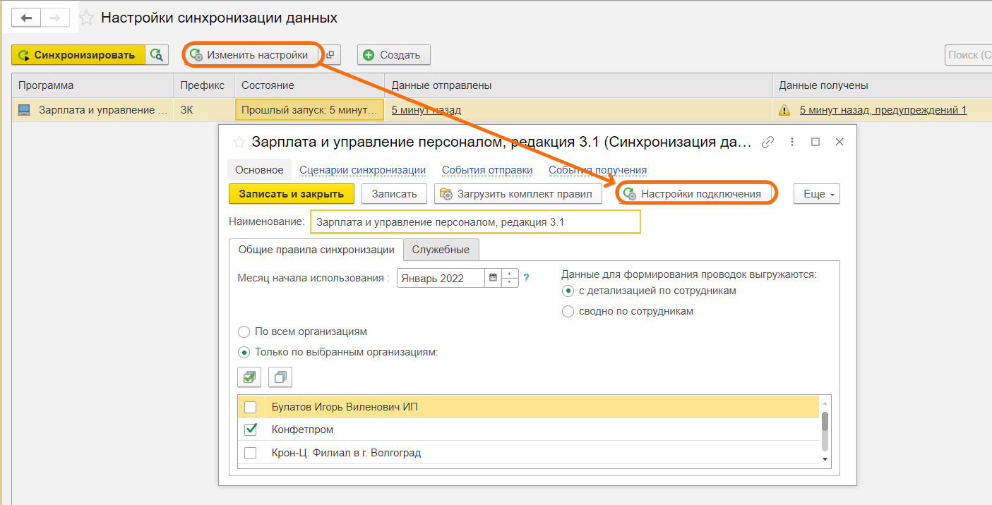Click into the Наименование input field

[475, 221]
